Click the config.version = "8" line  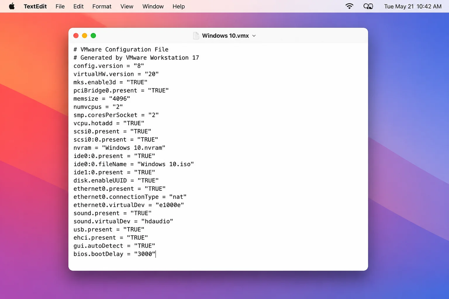(109, 66)
